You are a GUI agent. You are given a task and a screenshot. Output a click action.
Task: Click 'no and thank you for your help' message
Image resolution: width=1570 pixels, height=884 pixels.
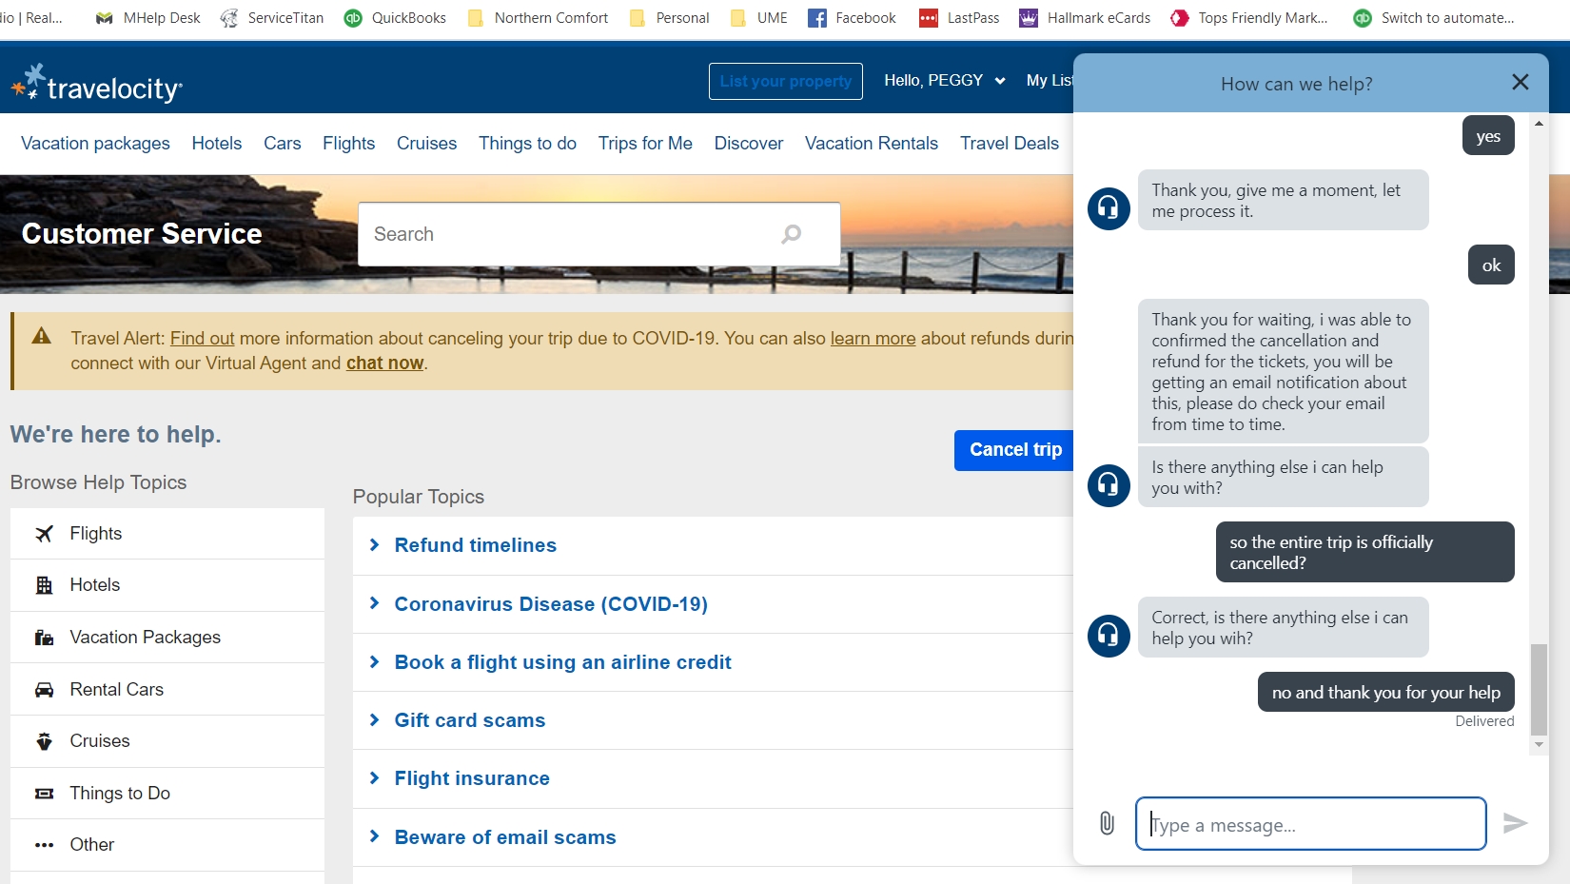1386,693
